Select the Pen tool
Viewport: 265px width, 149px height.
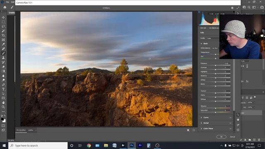[x=3, y=84]
